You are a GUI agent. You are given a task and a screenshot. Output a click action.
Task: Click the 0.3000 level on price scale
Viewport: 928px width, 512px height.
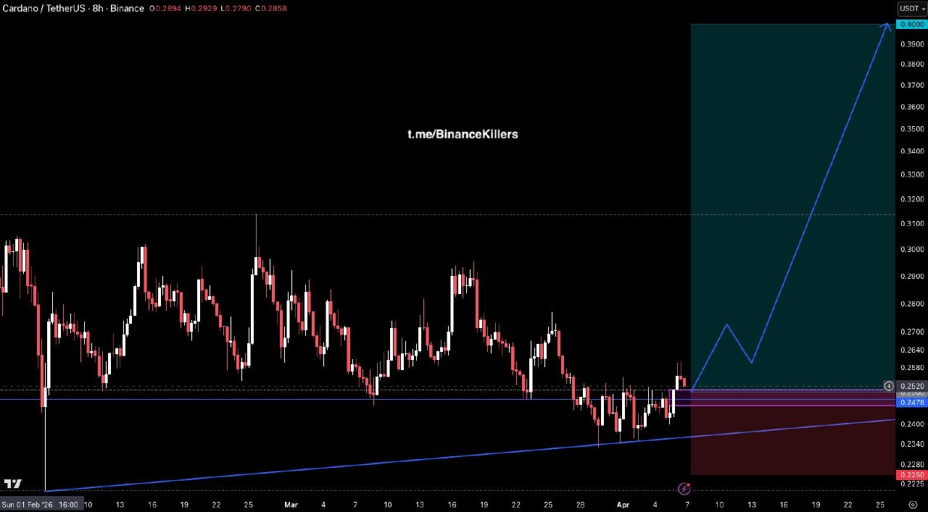911,249
